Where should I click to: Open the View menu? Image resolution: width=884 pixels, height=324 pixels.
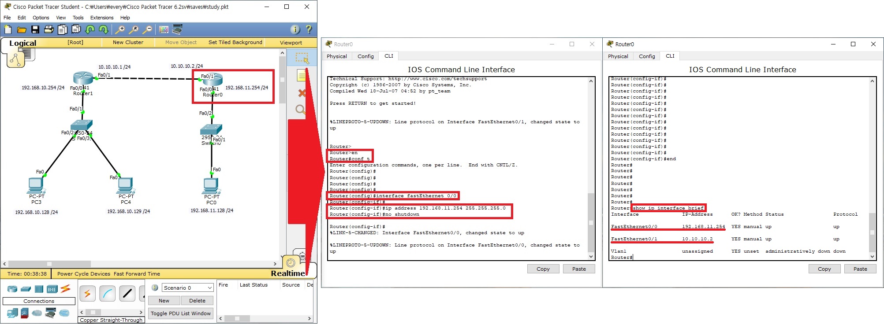pos(61,18)
